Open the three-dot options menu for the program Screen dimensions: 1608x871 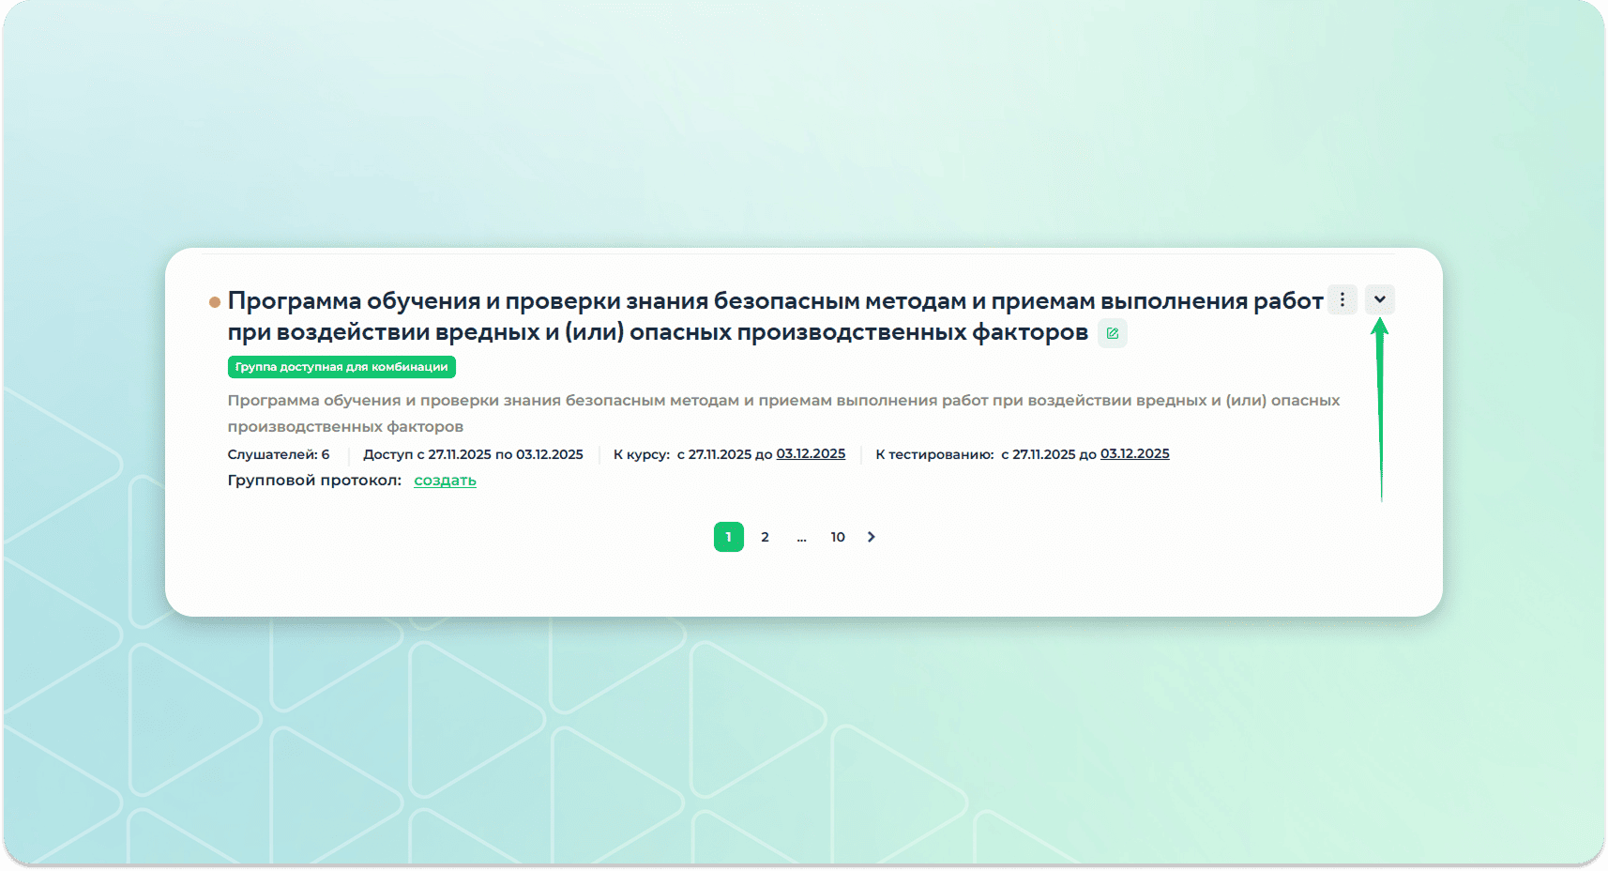pos(1342,299)
